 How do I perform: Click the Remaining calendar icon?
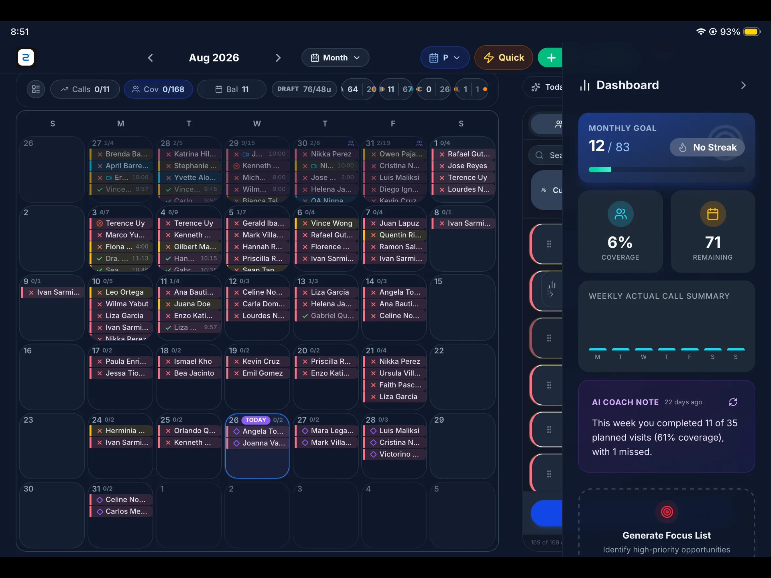[x=713, y=214]
